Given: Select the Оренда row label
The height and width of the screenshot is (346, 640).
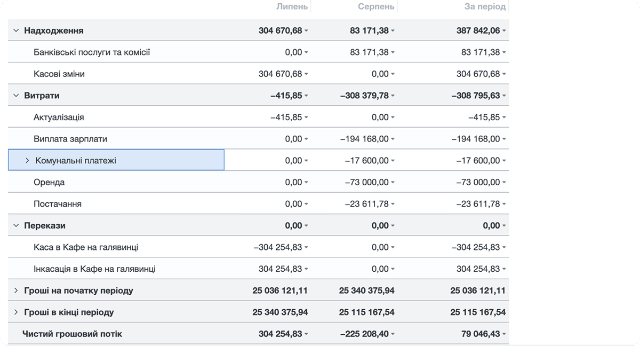Looking at the screenshot, I should [49, 182].
